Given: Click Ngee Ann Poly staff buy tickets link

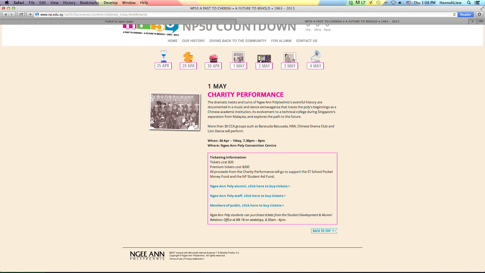Looking at the screenshot, I should coord(248,196).
